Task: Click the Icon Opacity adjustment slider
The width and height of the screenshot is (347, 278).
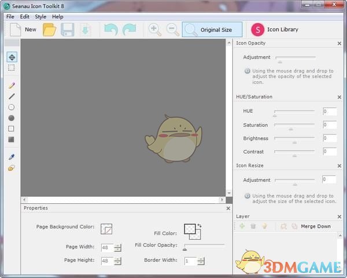Action: pyautogui.click(x=296, y=59)
